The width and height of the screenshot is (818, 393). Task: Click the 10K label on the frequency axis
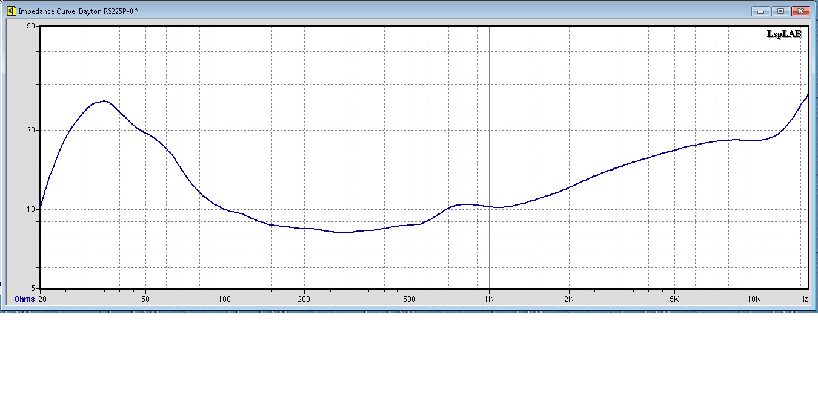point(754,299)
